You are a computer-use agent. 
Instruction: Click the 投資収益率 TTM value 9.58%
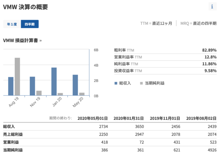click(210, 71)
